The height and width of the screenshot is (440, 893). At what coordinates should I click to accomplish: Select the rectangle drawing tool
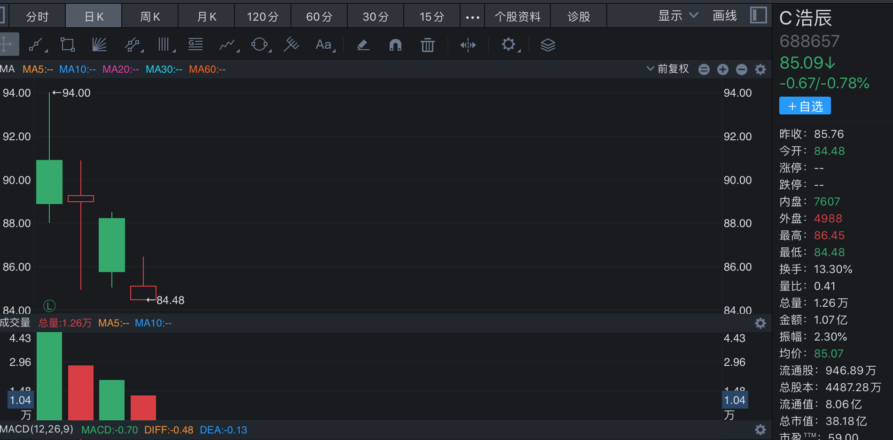point(67,45)
